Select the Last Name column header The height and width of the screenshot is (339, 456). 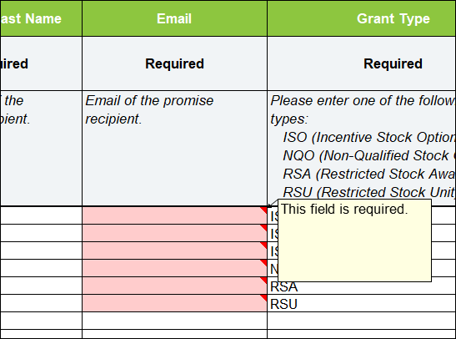coord(41,18)
